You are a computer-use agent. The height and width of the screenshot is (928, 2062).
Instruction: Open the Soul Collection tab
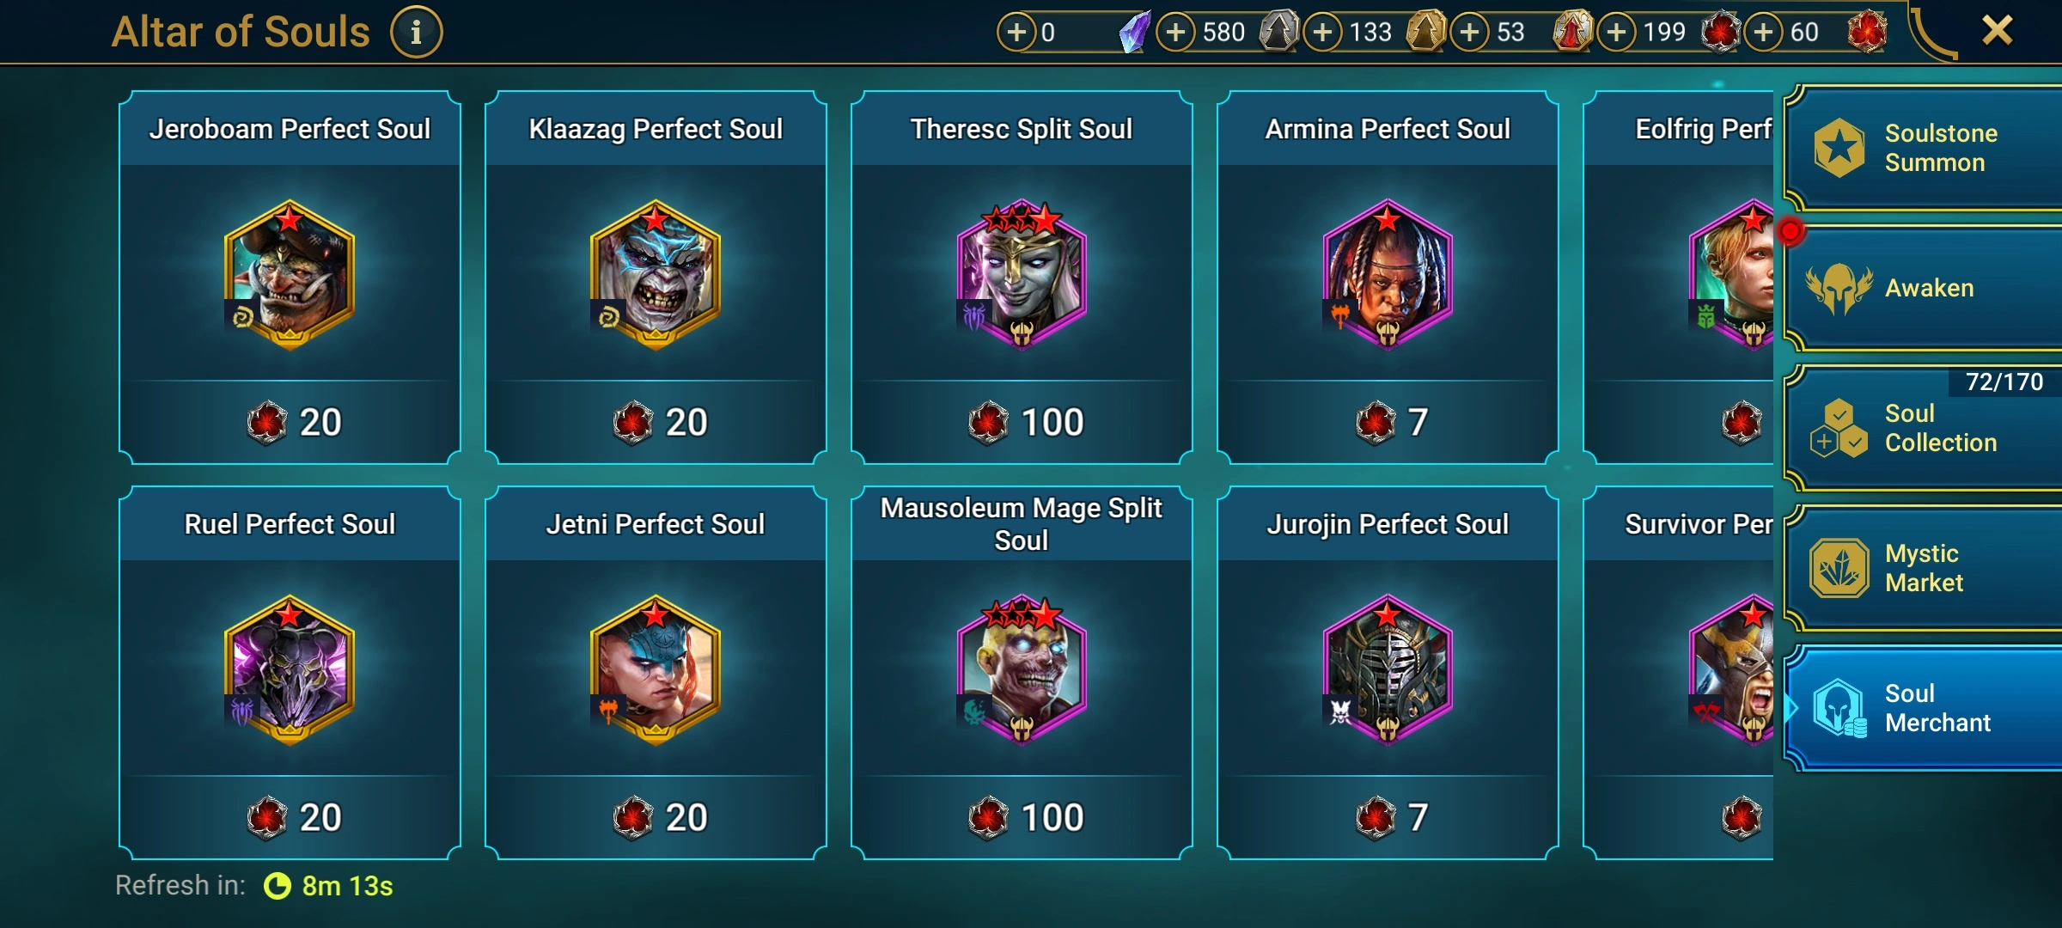(x=1923, y=428)
